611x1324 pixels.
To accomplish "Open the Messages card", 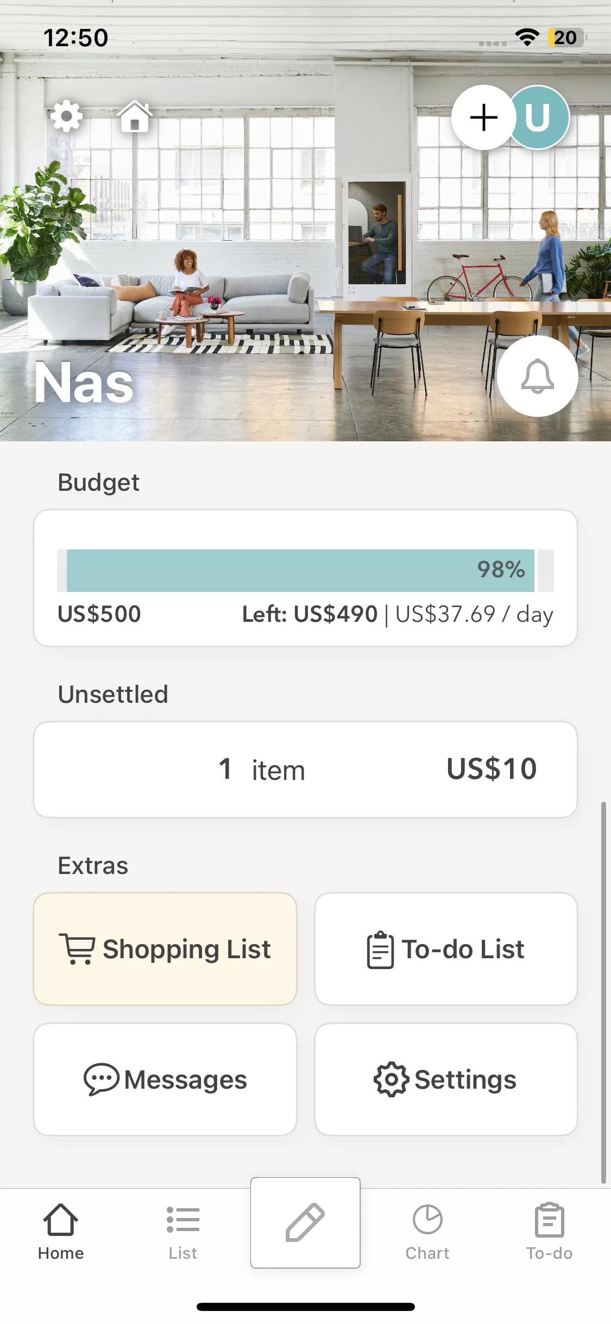I will point(165,1079).
